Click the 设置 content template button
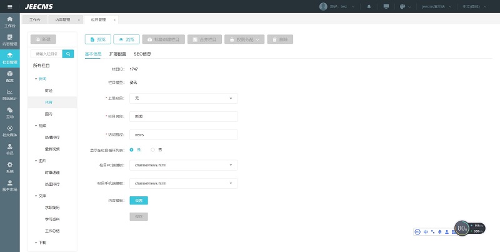Image resolution: width=500 pixels, height=252 pixels. tap(138, 200)
